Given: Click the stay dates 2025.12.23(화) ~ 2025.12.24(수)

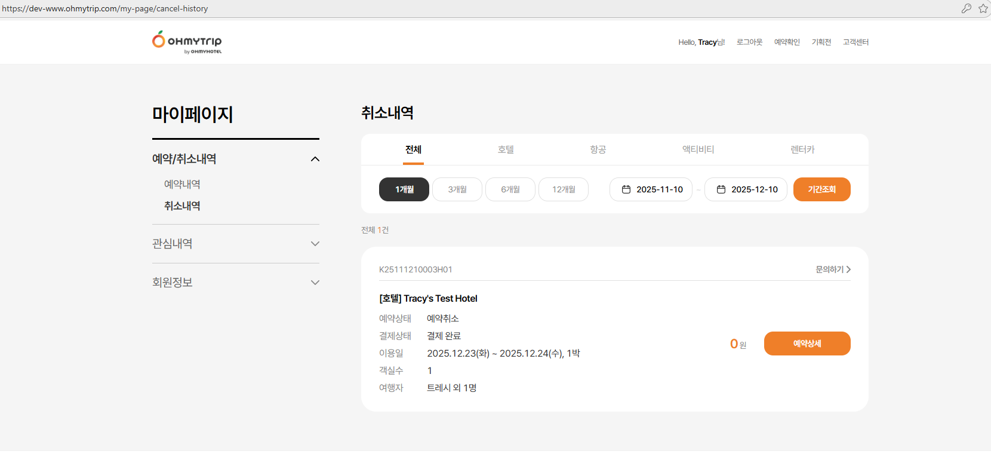Looking at the screenshot, I should 495,354.
